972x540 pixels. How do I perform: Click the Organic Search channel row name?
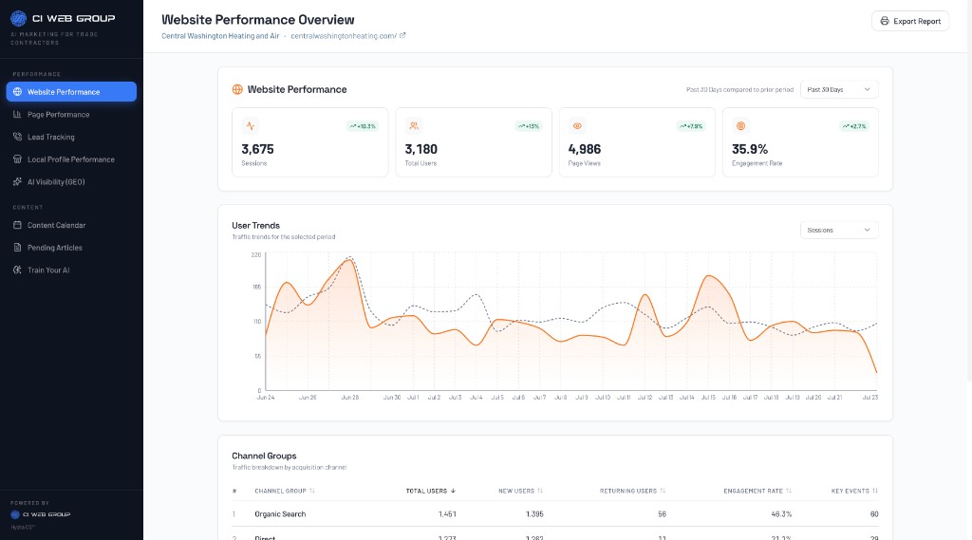280,514
